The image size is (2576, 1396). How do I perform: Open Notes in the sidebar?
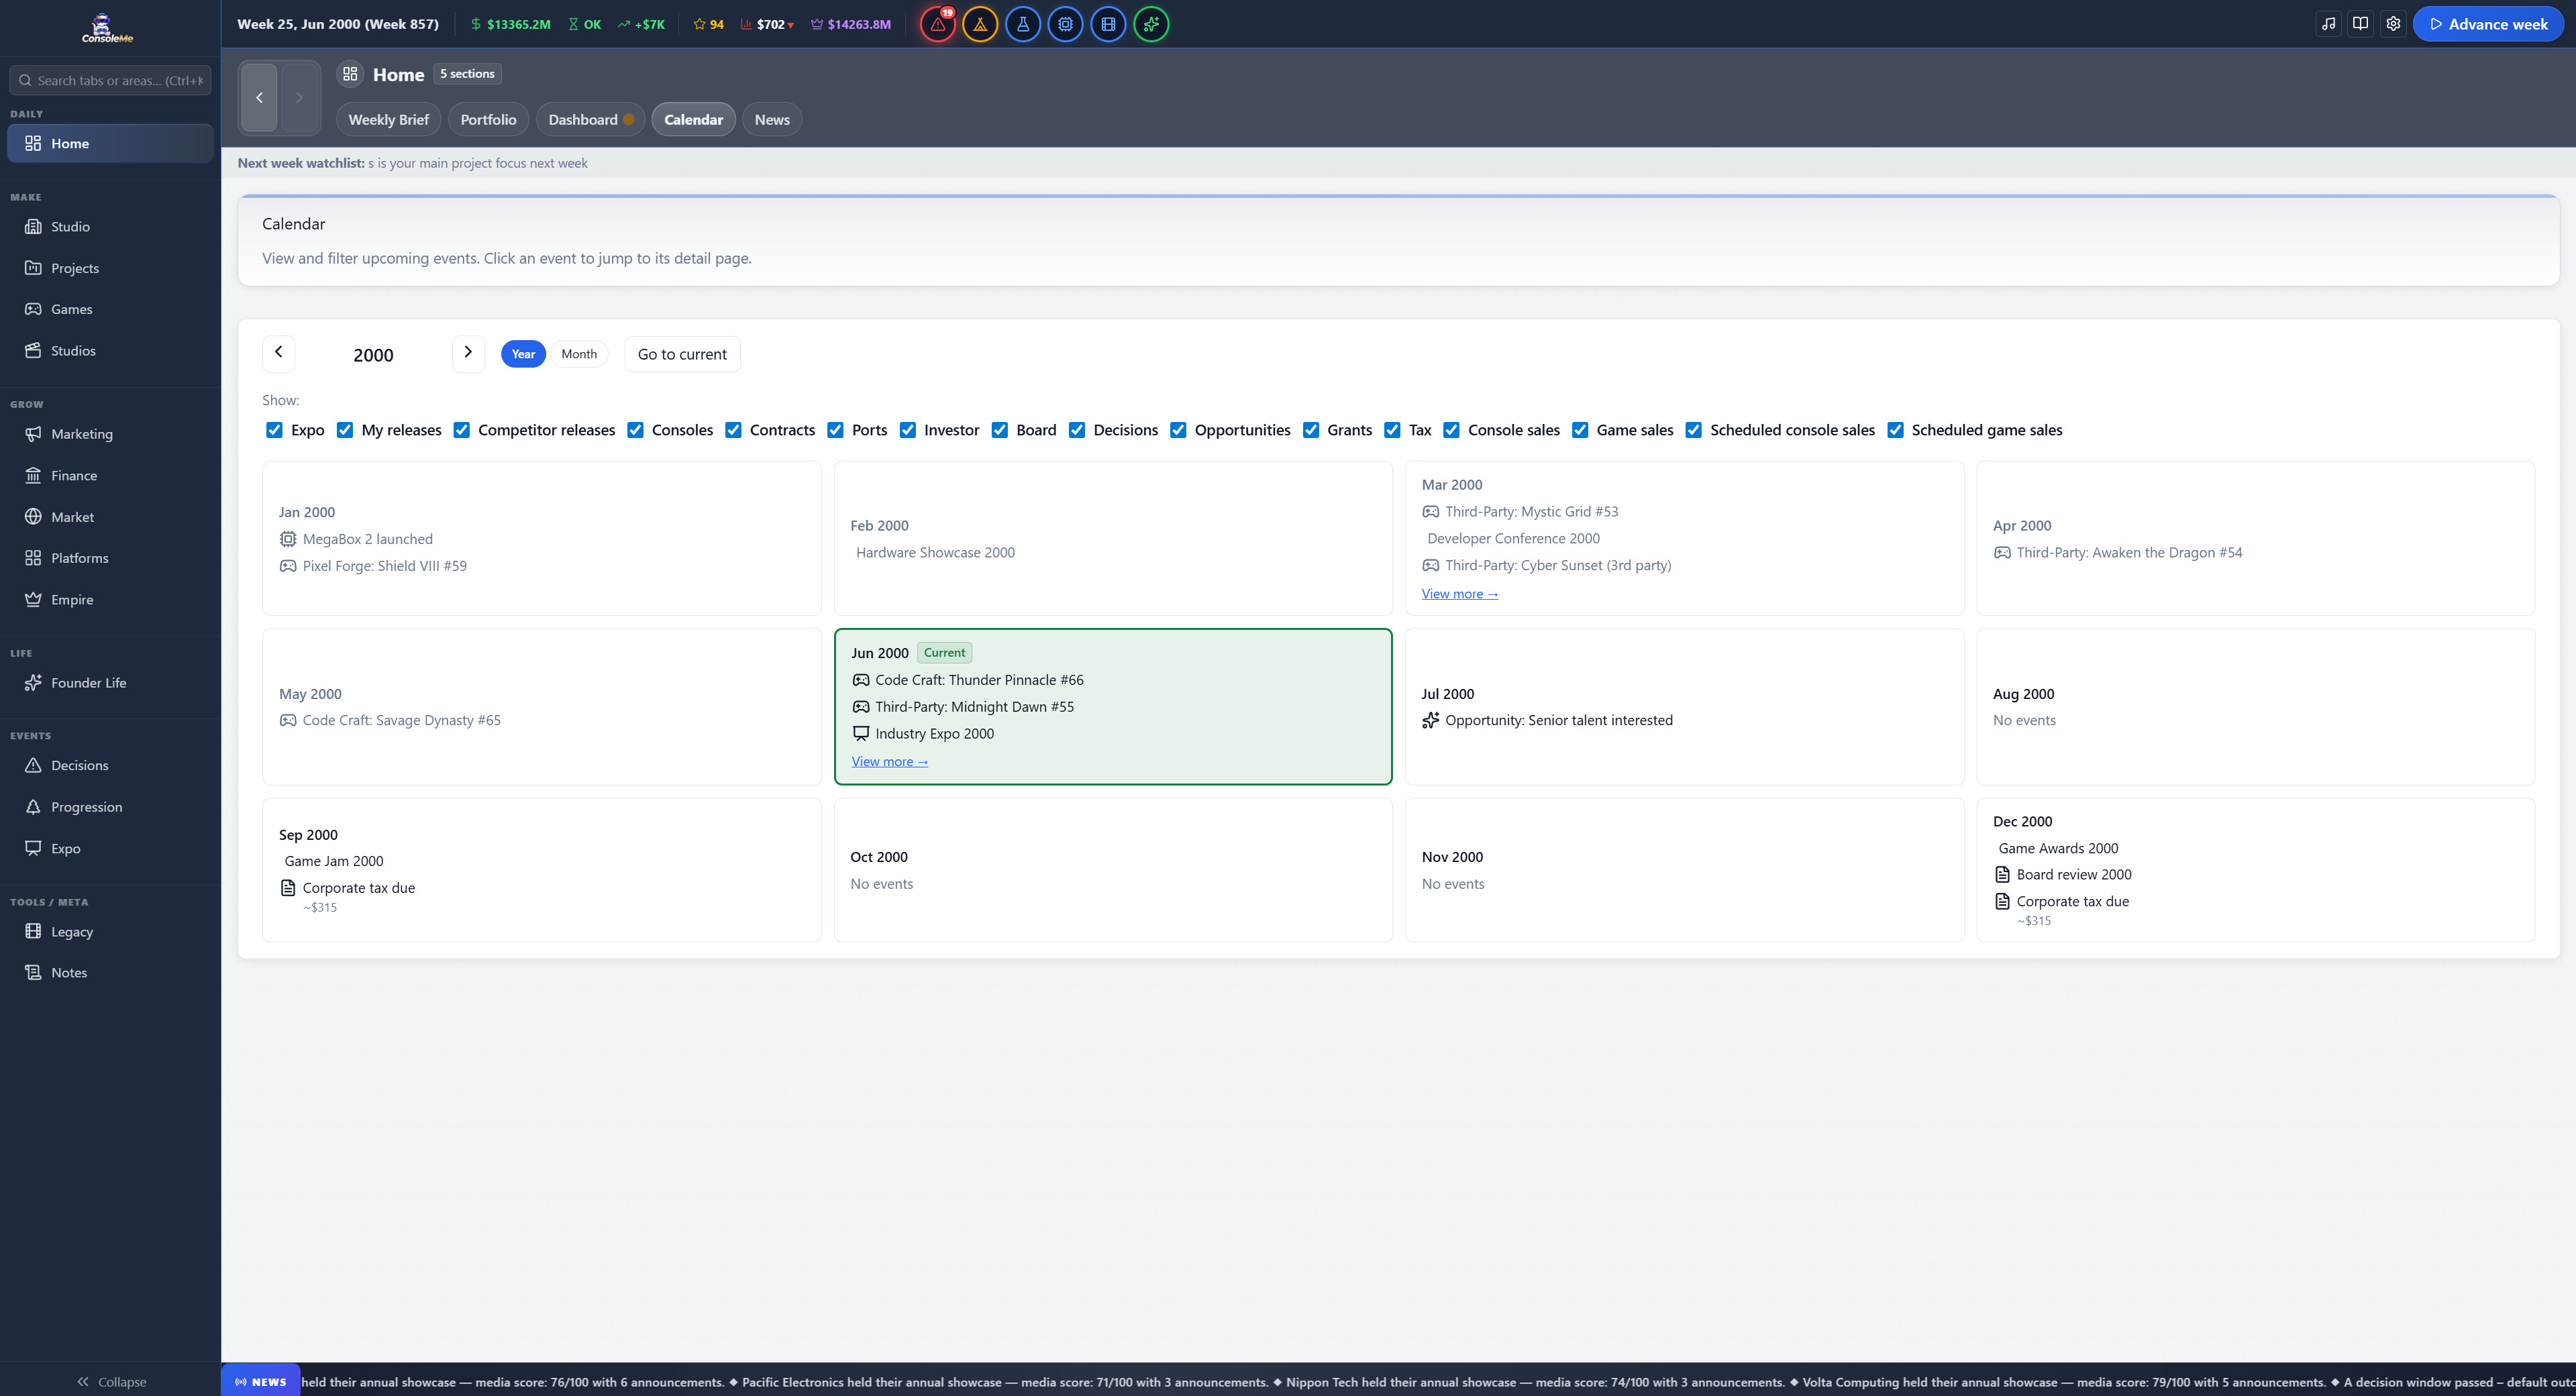(110, 972)
